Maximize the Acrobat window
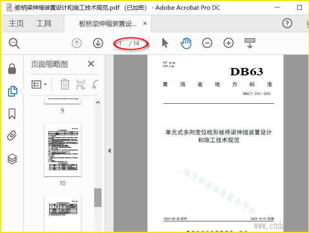310x233 pixels. [x=300, y=7]
